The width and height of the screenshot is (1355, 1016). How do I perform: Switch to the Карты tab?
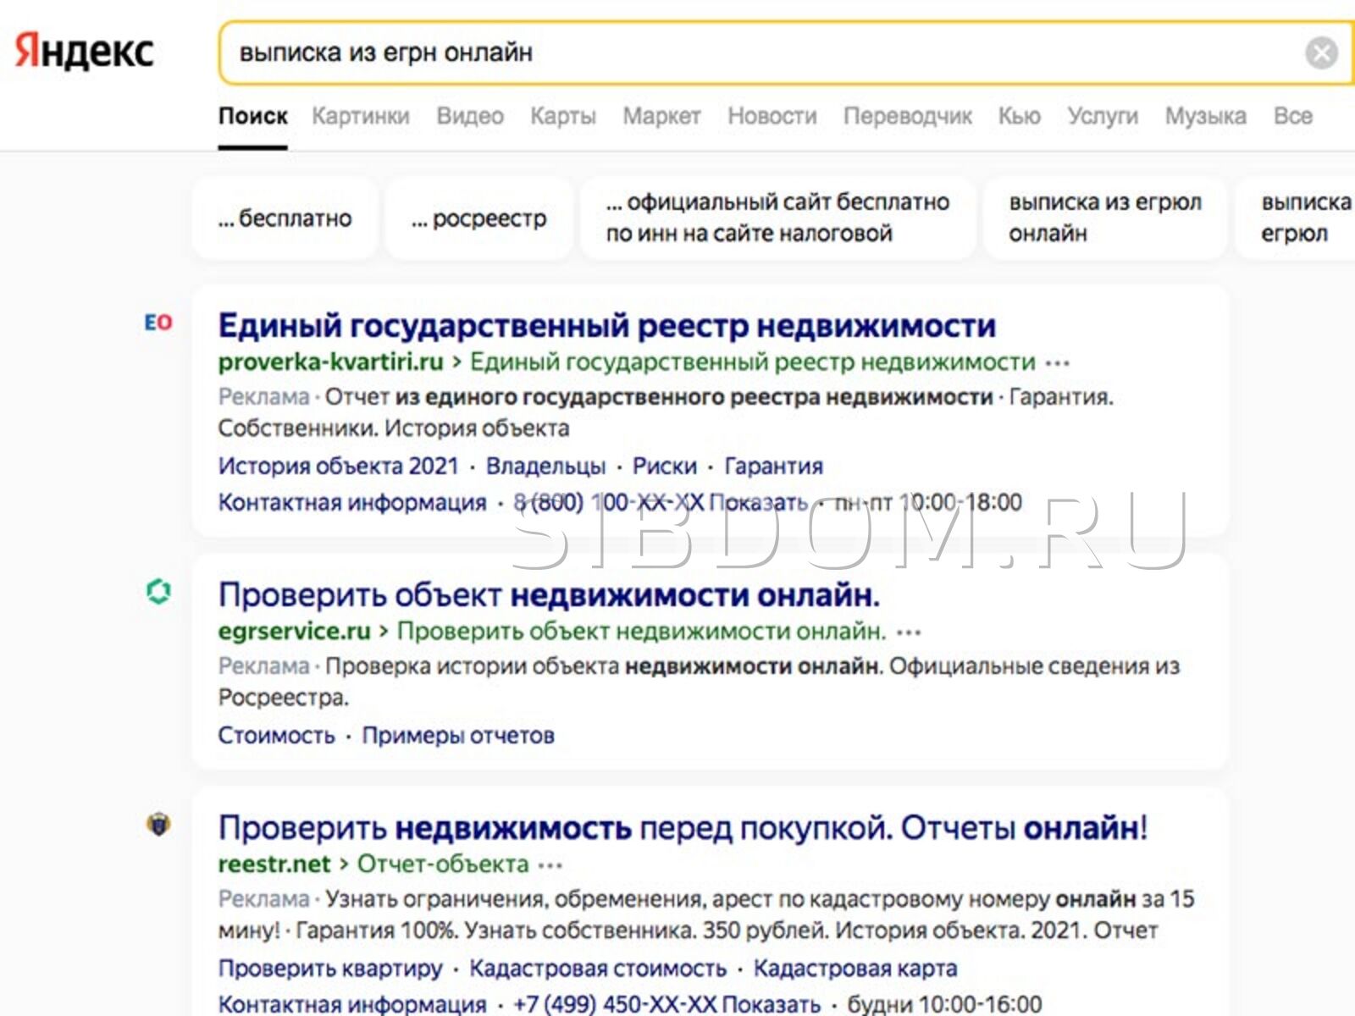tap(563, 116)
